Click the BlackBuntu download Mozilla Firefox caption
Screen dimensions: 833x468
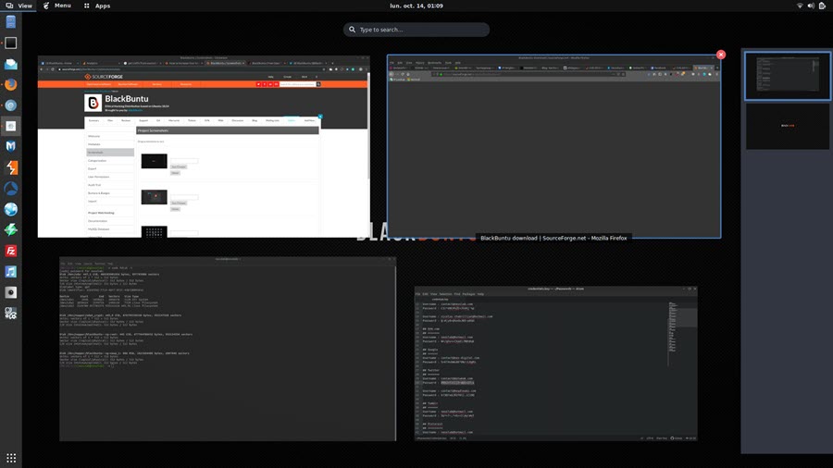(x=553, y=239)
